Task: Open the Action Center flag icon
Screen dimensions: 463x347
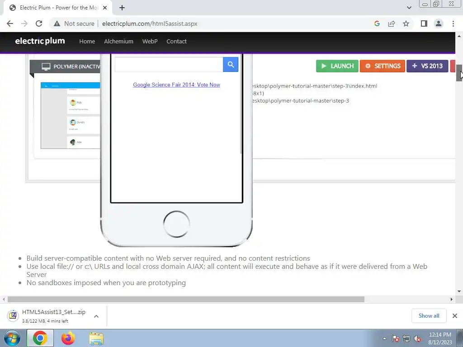Action: point(396,338)
